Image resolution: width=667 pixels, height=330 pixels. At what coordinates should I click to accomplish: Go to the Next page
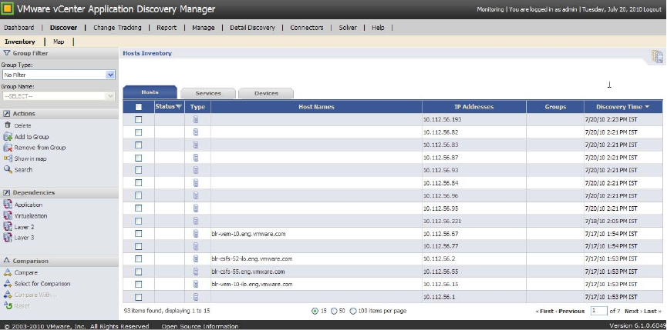[x=633, y=311]
